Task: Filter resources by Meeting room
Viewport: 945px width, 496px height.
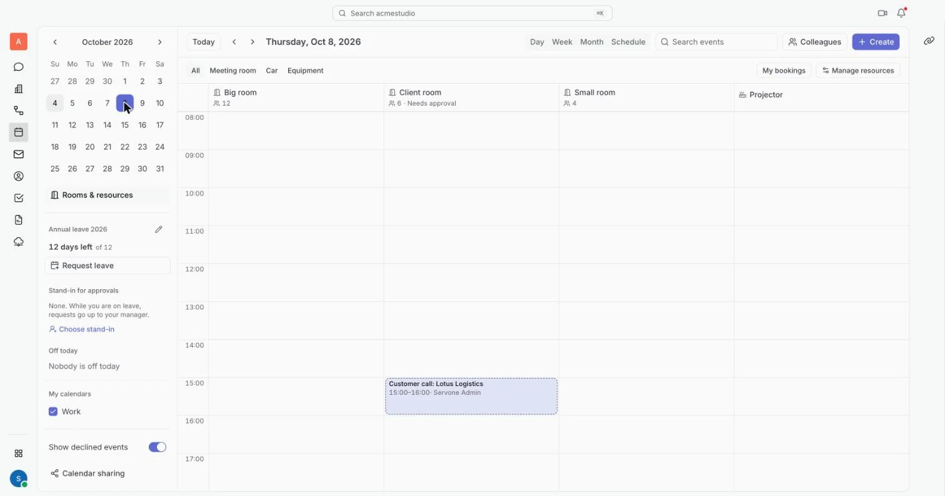Action: 232,71
